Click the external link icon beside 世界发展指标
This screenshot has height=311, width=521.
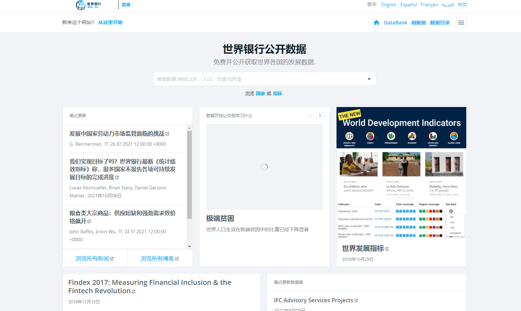pyautogui.click(x=387, y=249)
